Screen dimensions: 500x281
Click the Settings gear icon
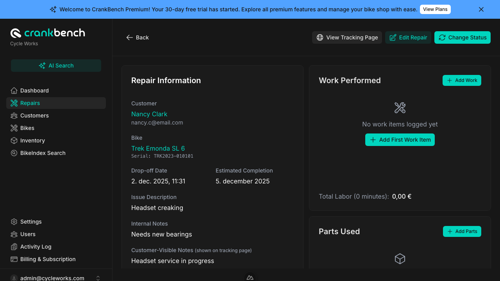coord(14,222)
